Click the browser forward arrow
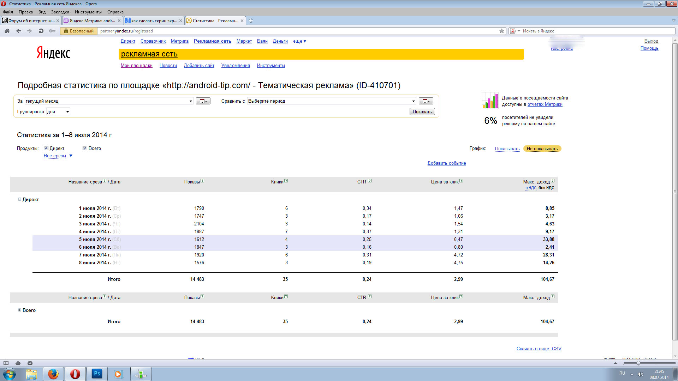 coord(30,31)
